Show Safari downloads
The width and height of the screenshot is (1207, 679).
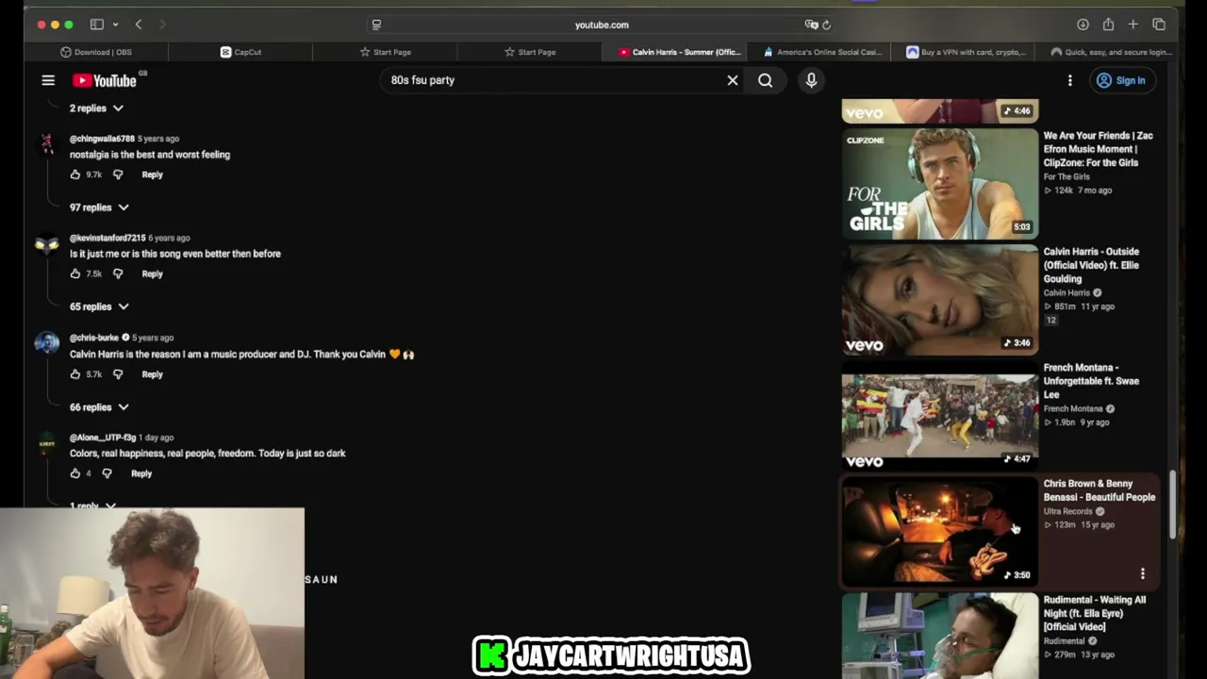click(x=1083, y=25)
